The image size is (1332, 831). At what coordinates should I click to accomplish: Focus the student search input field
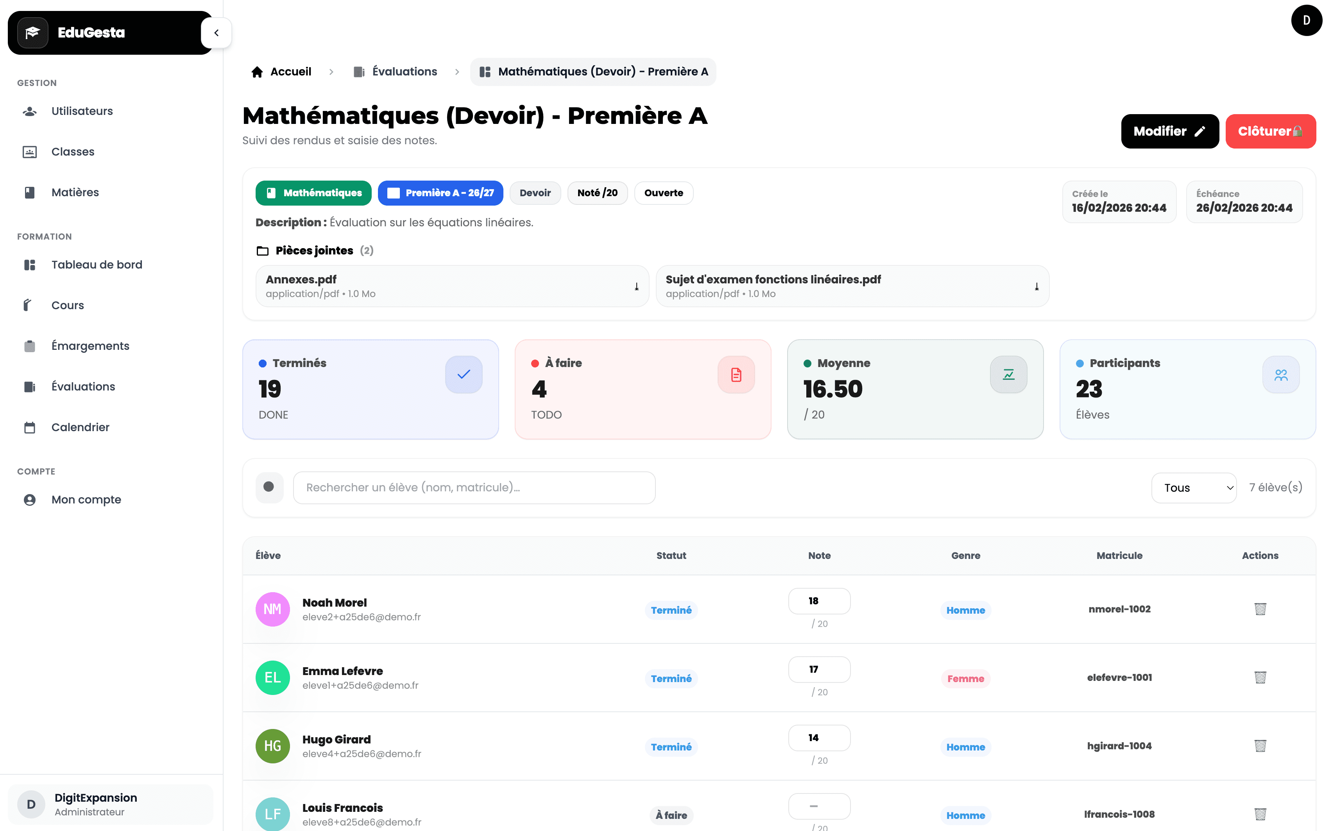tap(474, 487)
